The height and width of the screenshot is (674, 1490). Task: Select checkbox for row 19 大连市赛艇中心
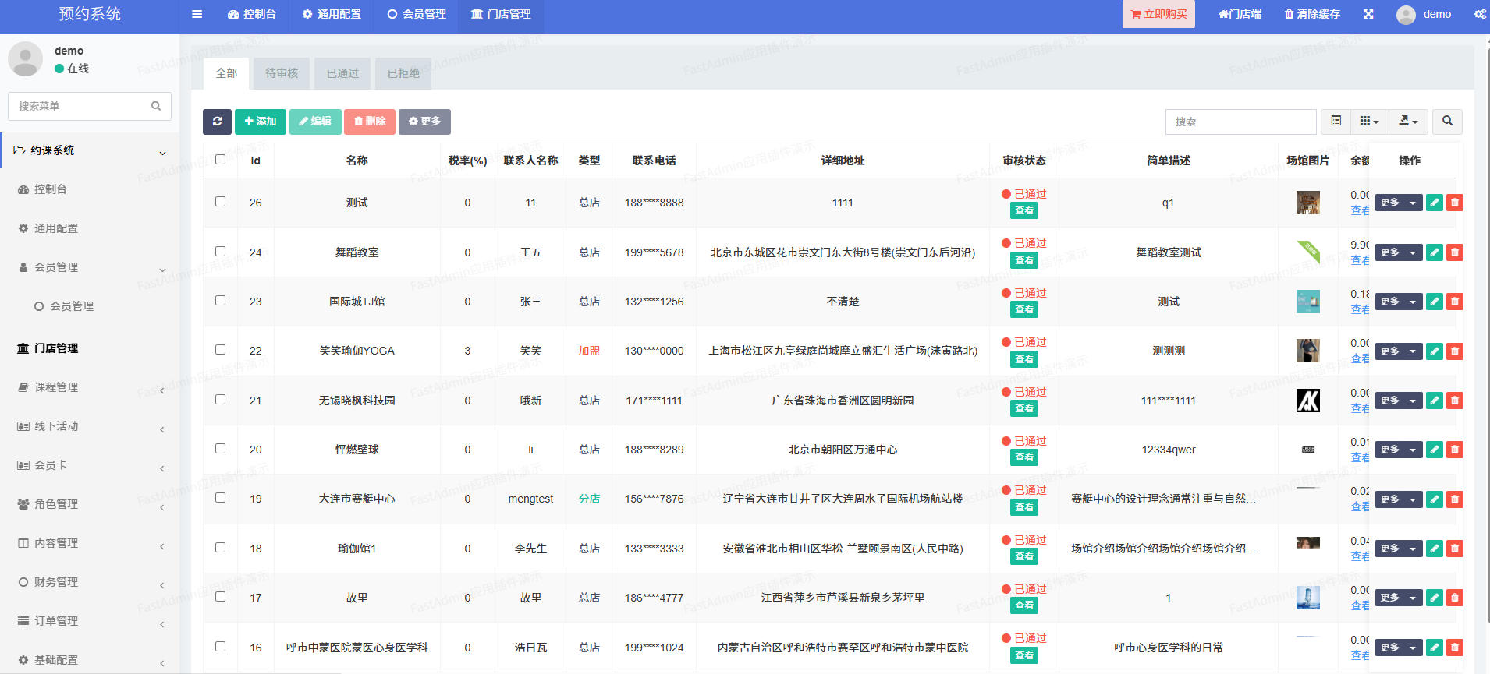pos(221,498)
